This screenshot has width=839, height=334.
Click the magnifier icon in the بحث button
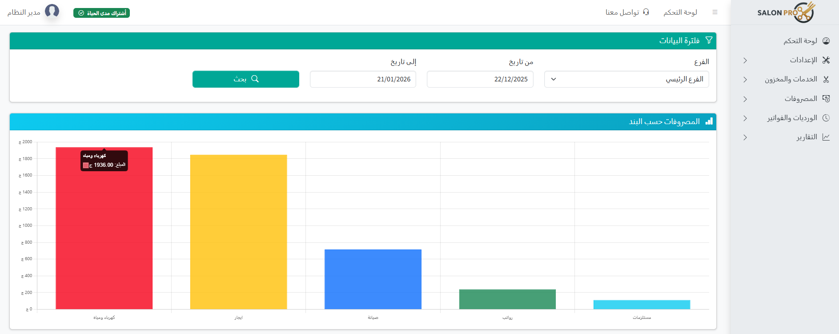[x=255, y=79]
